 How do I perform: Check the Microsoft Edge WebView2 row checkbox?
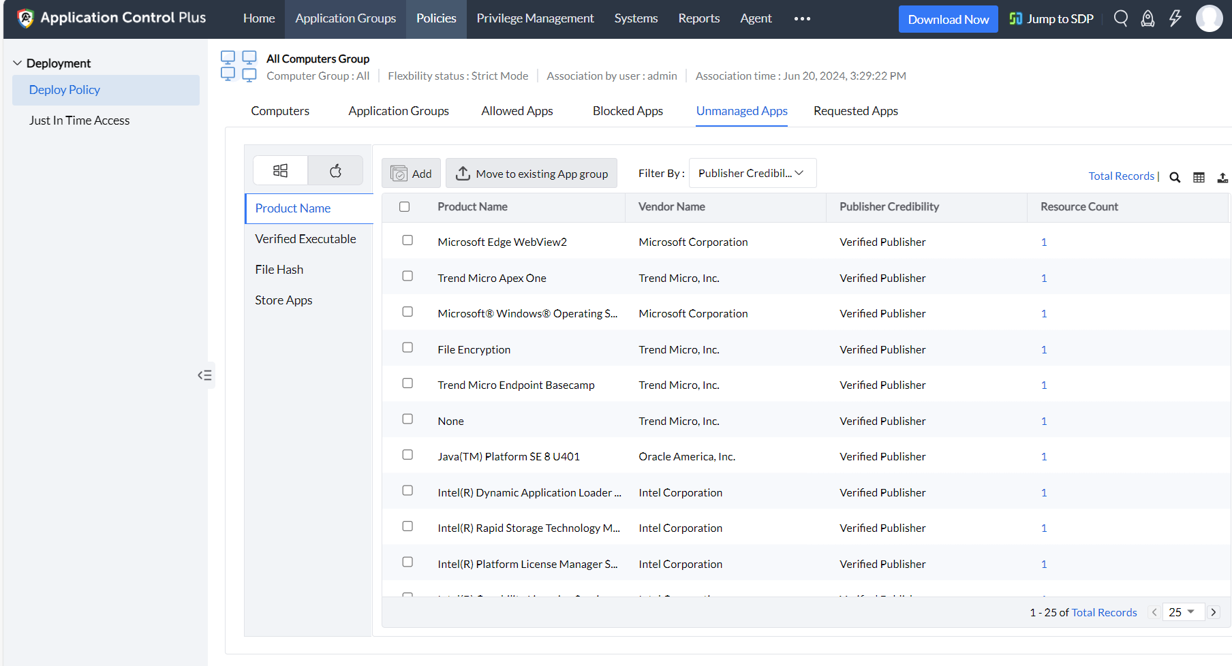(407, 240)
